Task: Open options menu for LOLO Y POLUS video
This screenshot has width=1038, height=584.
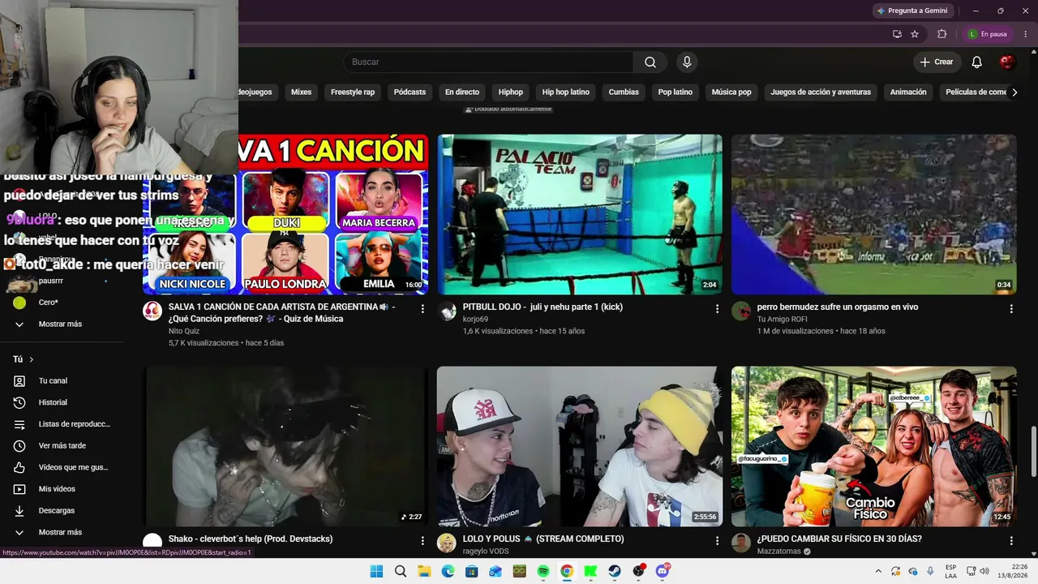Action: (x=717, y=540)
